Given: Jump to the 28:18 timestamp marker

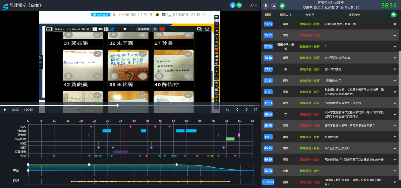Looking at the screenshot, I should [268, 58].
